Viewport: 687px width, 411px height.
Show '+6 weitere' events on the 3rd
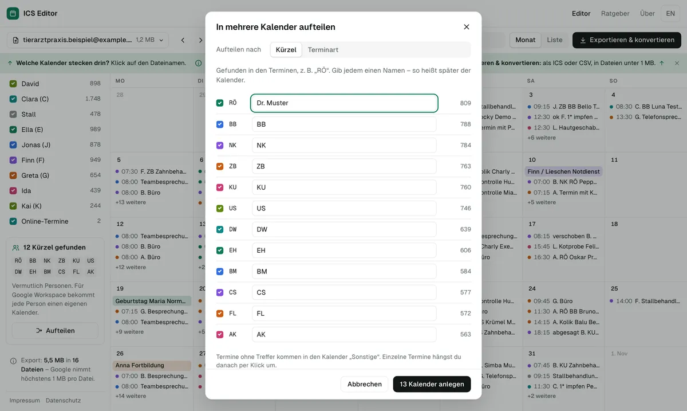[542, 138]
